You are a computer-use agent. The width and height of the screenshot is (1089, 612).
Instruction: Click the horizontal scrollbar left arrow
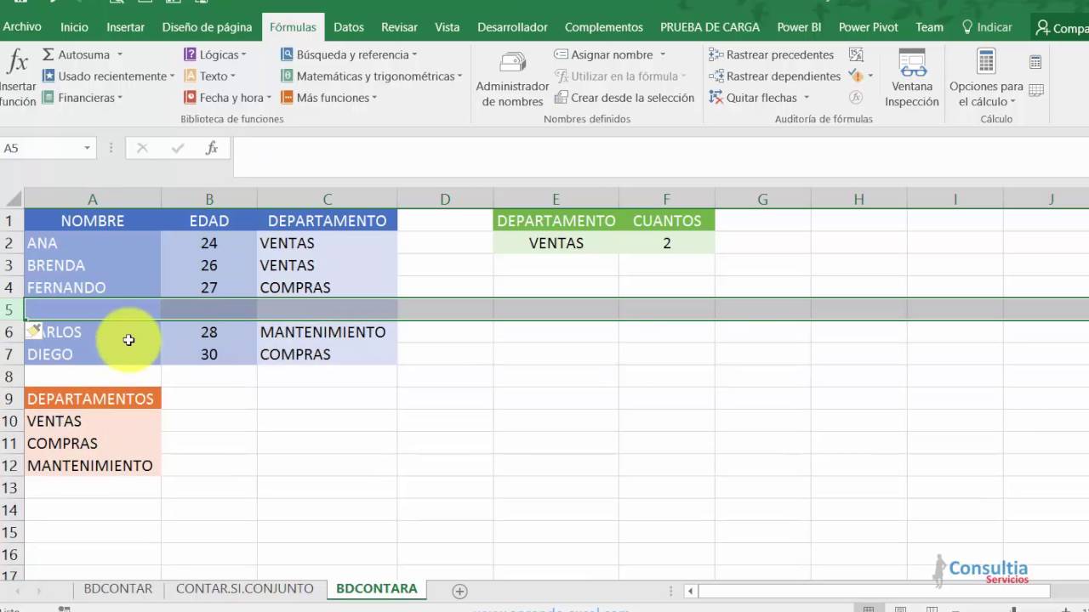[691, 591]
